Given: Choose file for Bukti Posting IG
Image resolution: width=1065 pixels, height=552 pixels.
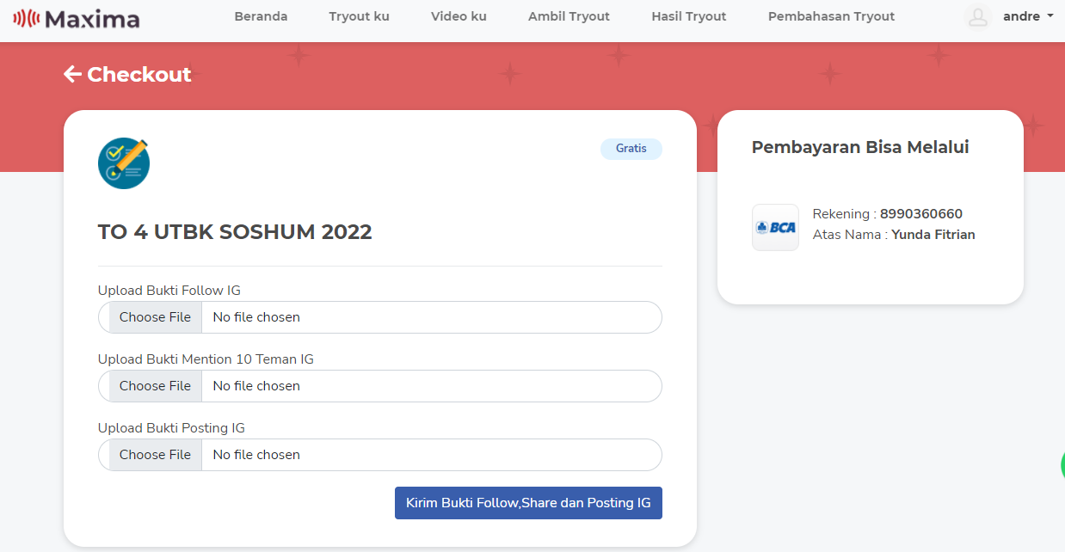Looking at the screenshot, I should [155, 455].
